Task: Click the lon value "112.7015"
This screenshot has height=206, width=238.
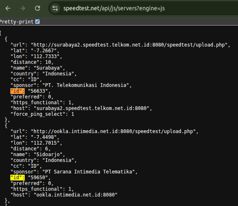Action: tap(45, 143)
